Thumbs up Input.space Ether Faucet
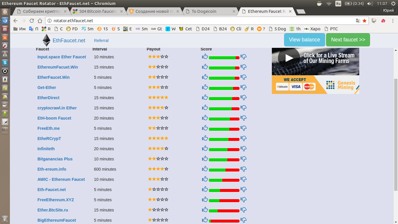The image size is (398, 224). pyautogui.click(x=205, y=57)
